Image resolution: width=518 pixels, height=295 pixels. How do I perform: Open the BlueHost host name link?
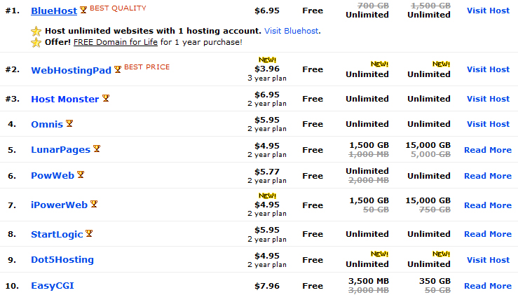pos(54,11)
